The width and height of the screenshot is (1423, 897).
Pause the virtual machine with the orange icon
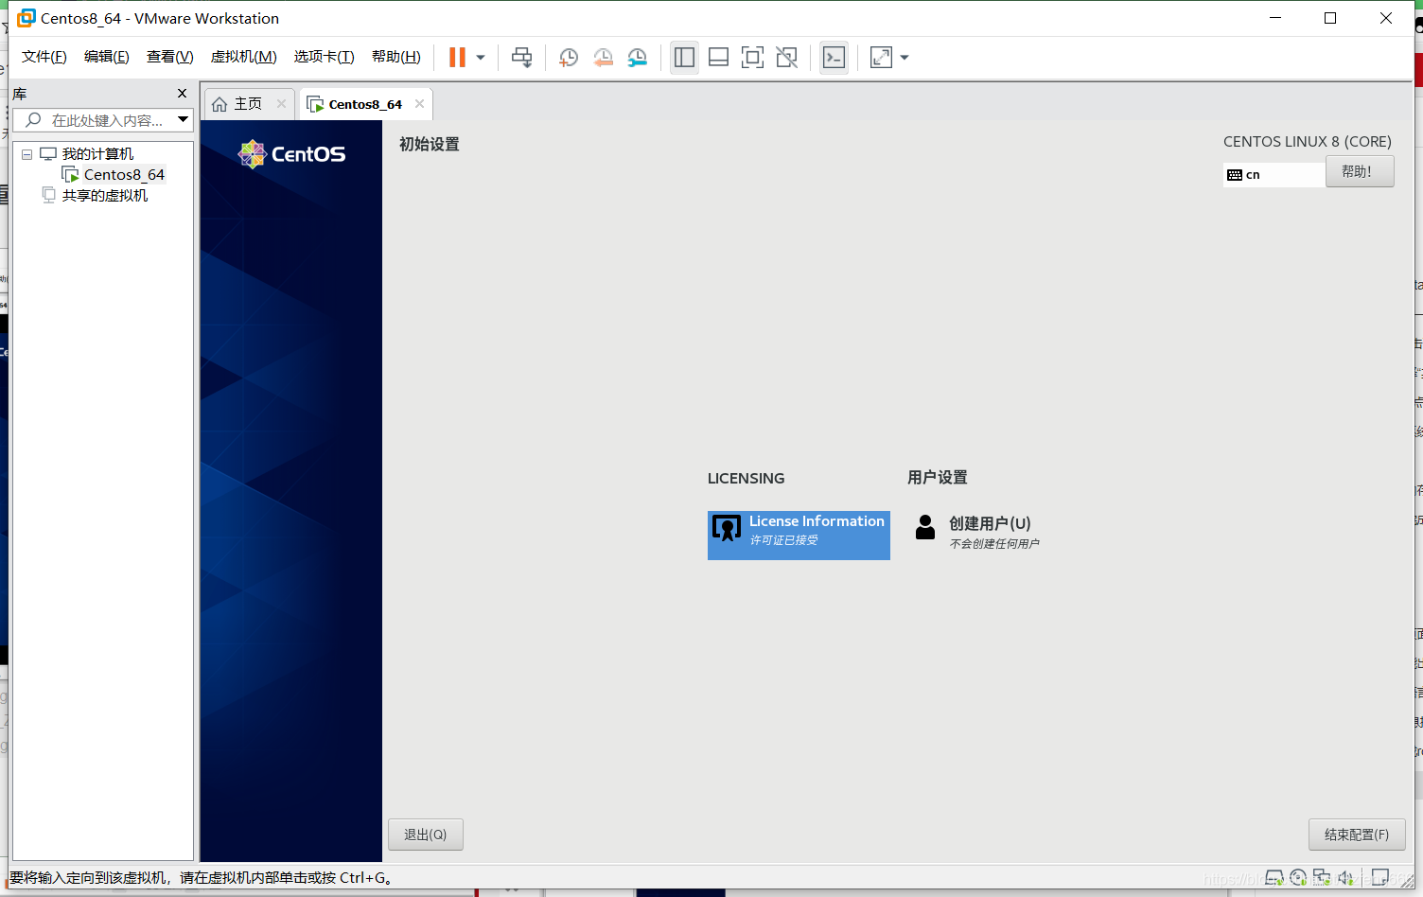point(457,58)
